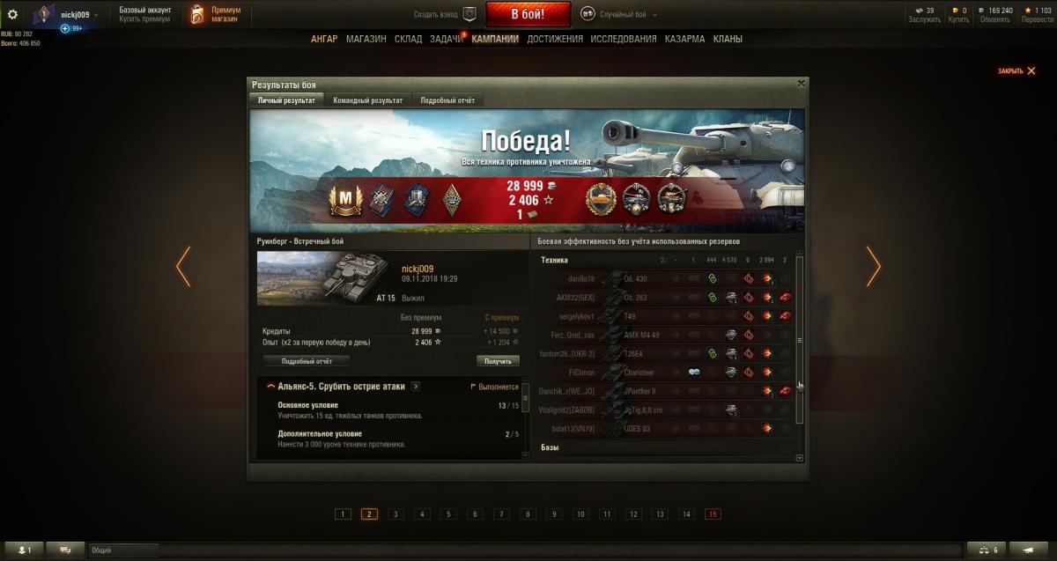The width and height of the screenshot is (1057, 561).
Task: Click the Premium shop icon
Action: (197, 14)
